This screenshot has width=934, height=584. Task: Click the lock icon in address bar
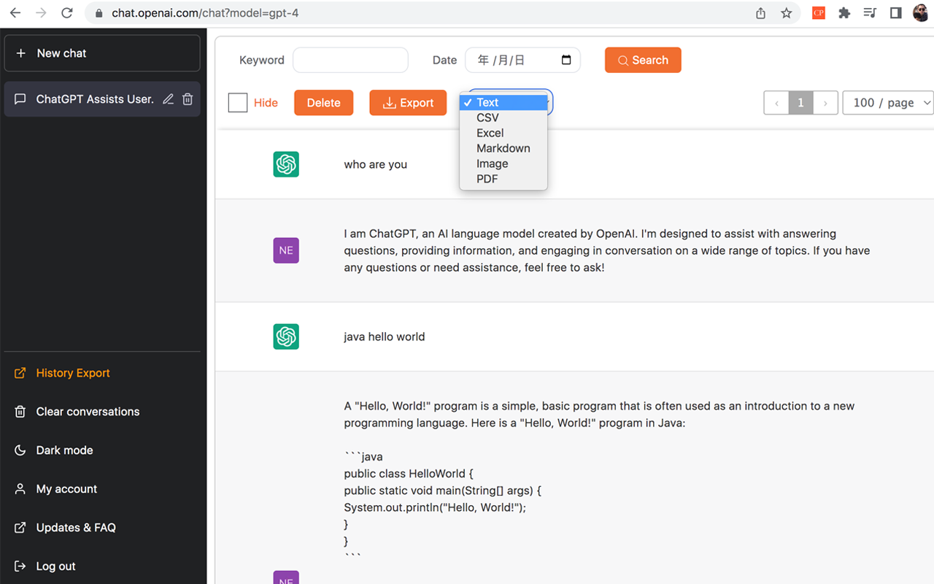coord(99,13)
